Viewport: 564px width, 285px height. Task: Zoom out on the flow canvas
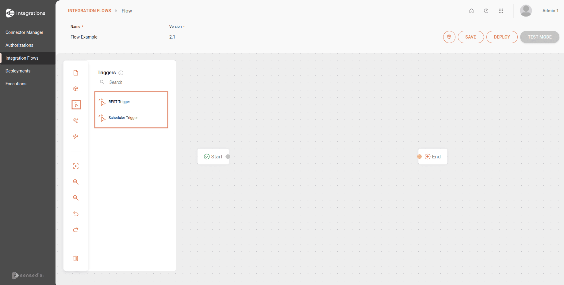(x=76, y=198)
